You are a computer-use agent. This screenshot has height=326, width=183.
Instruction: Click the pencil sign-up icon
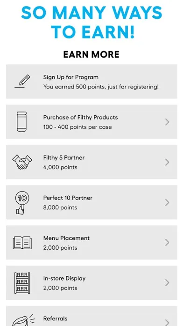point(22,81)
